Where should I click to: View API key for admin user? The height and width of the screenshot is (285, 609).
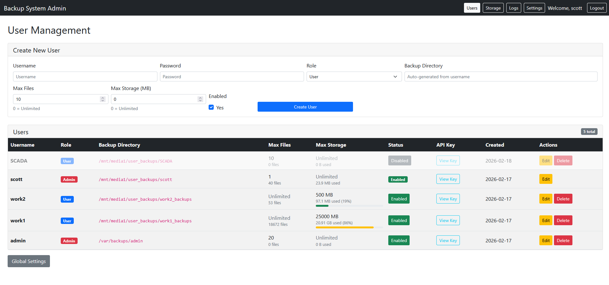tap(448, 240)
